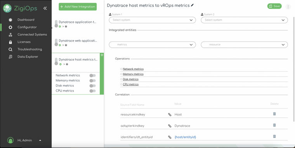Select the CPU metrics operation radio

point(121,84)
